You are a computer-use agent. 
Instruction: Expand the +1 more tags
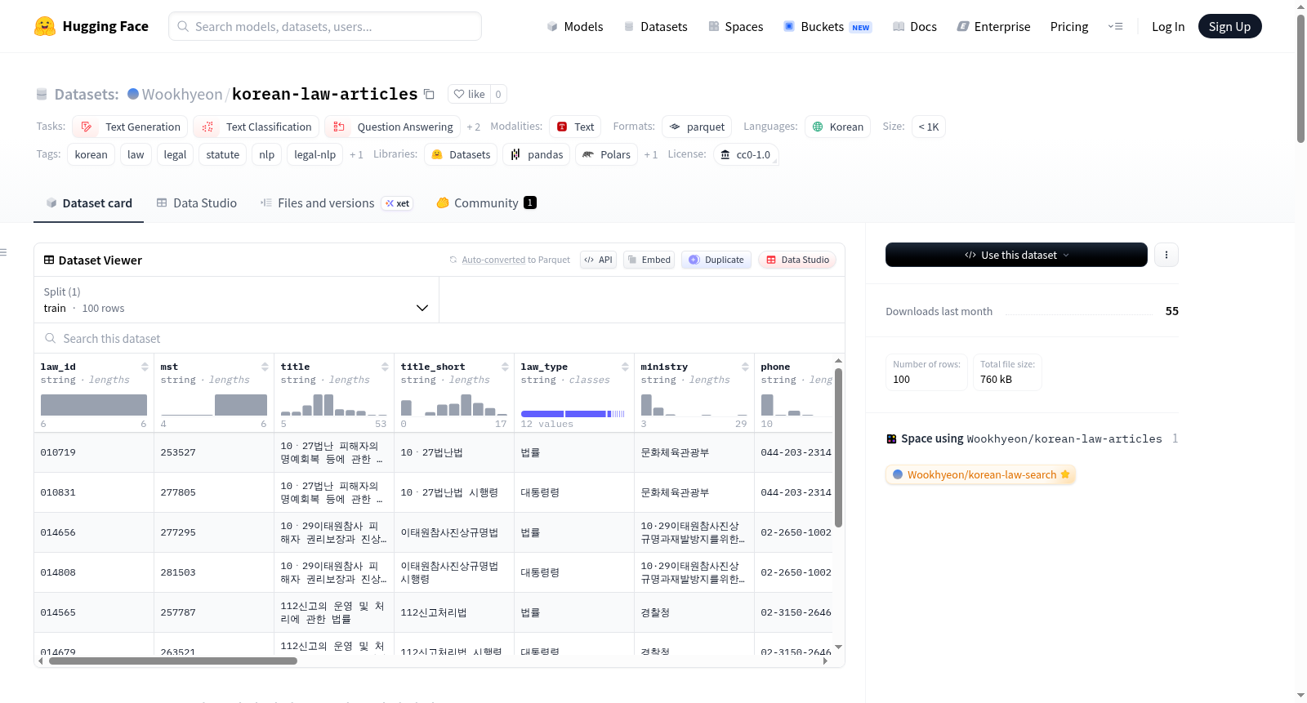click(356, 154)
